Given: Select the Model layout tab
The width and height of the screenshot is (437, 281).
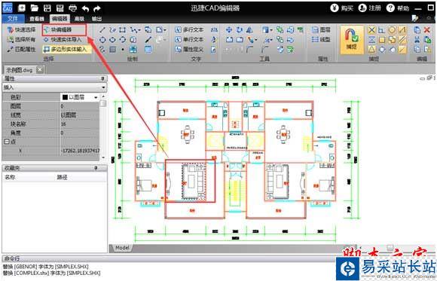Looking at the screenshot, I should [122, 248].
